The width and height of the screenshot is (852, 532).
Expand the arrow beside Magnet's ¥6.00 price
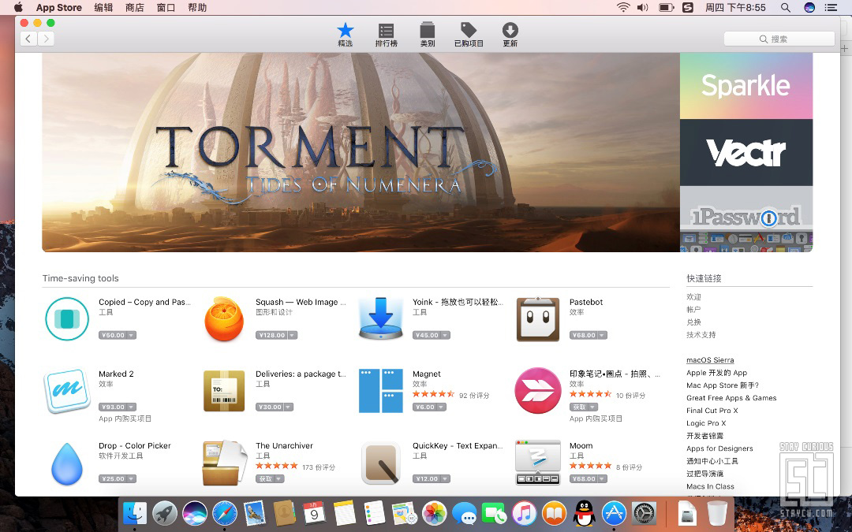click(x=441, y=407)
